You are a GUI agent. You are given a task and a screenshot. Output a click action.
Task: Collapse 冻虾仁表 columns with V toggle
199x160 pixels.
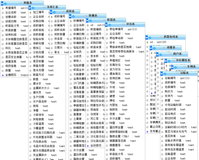click(30, 8)
